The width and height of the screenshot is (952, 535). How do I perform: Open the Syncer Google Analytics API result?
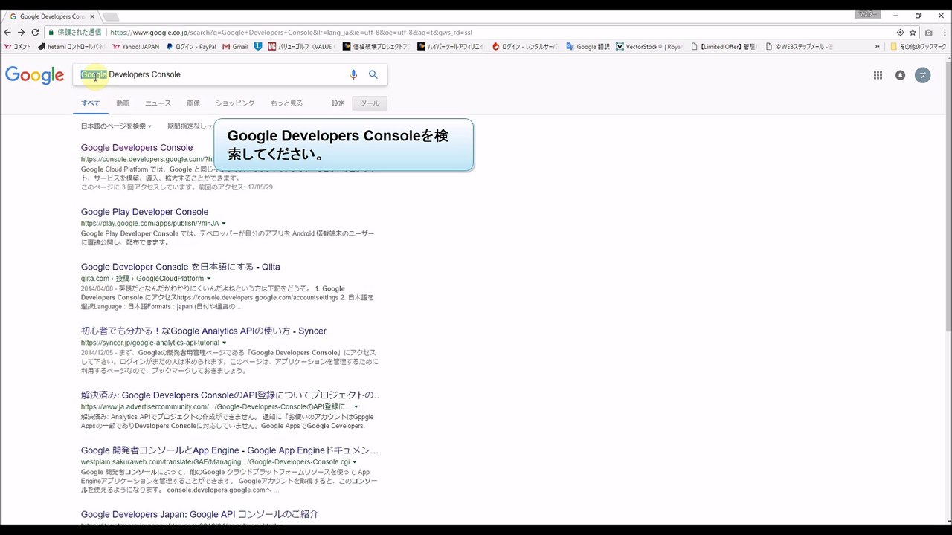click(204, 331)
